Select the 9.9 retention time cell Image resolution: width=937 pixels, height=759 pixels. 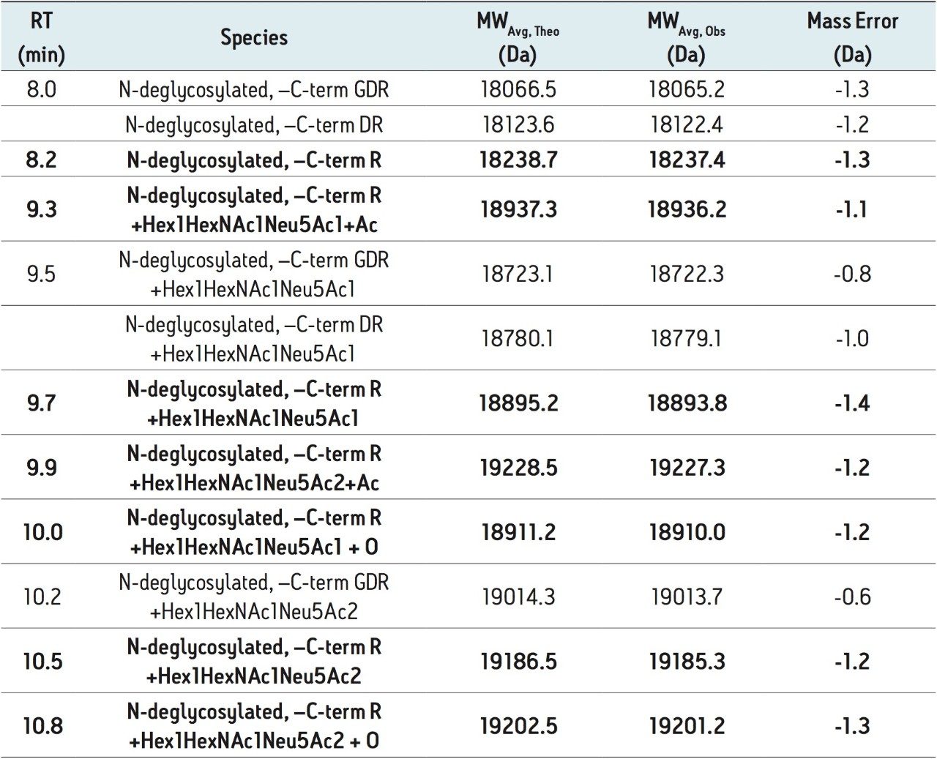click(41, 467)
